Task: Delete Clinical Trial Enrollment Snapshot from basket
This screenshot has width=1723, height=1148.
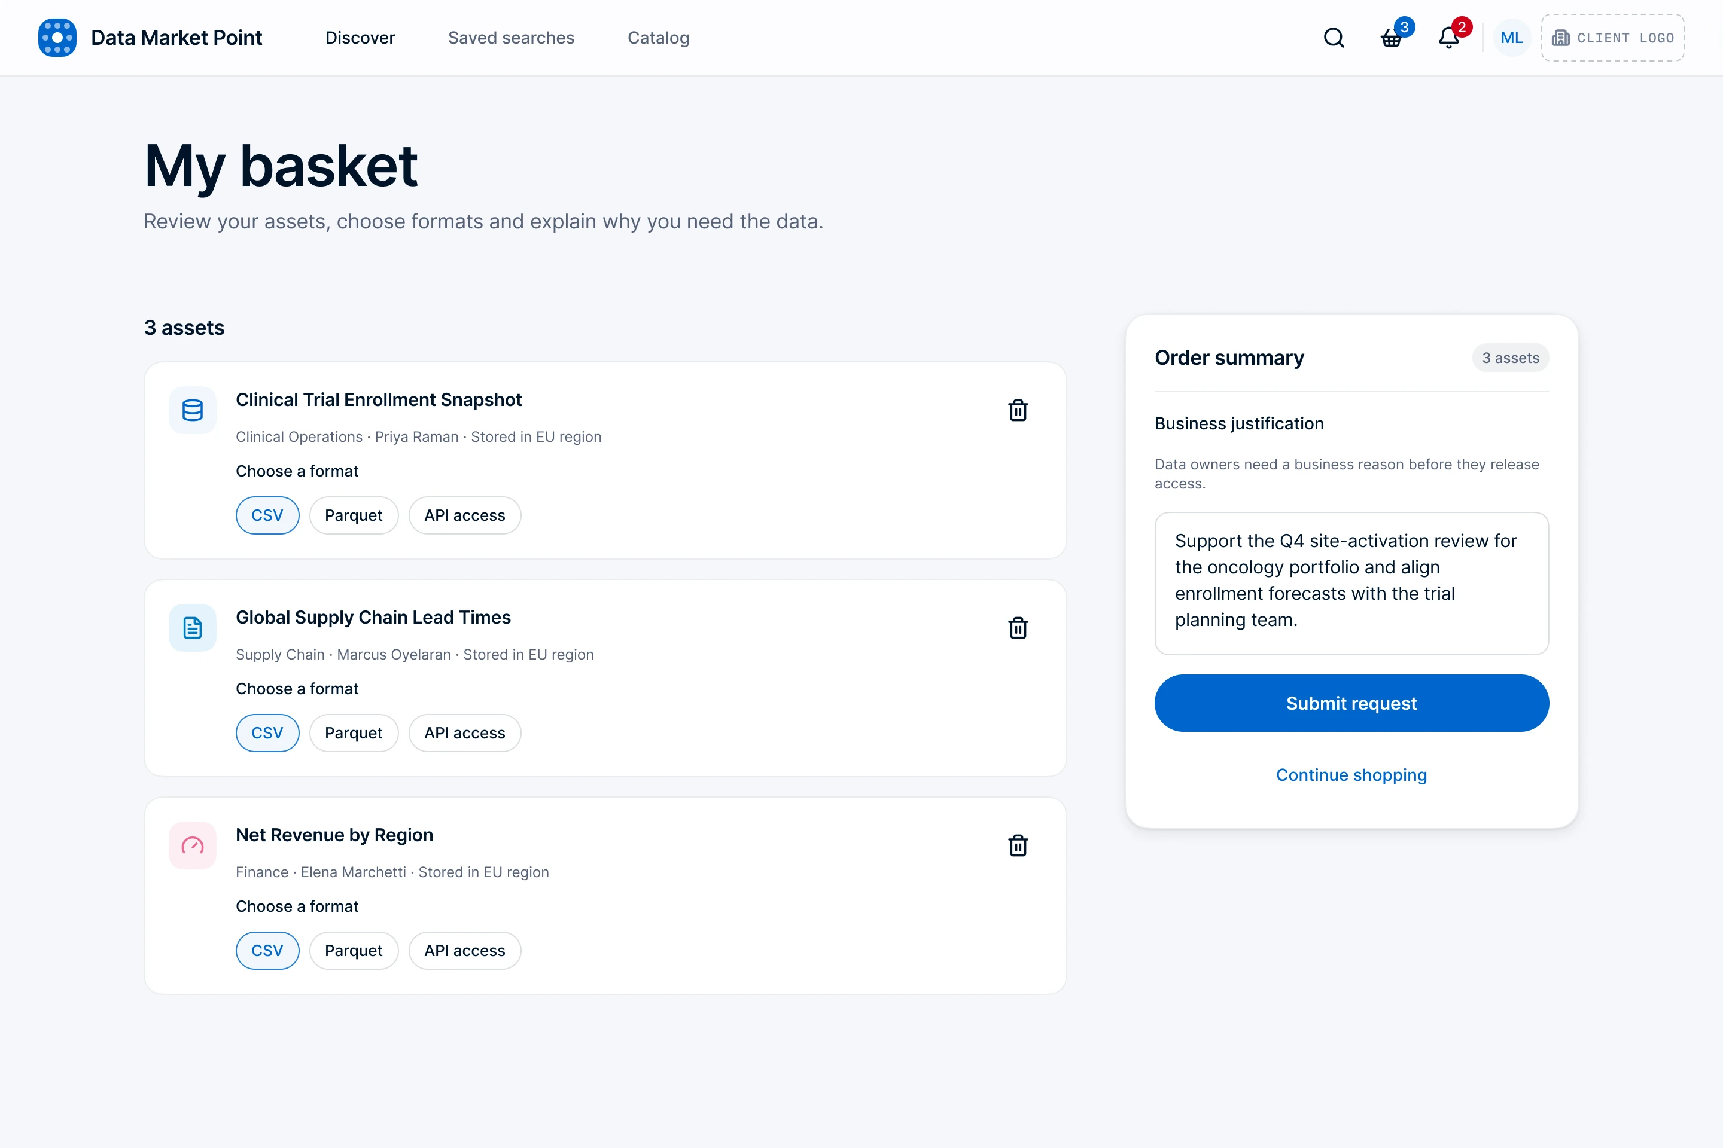Action: (1018, 410)
